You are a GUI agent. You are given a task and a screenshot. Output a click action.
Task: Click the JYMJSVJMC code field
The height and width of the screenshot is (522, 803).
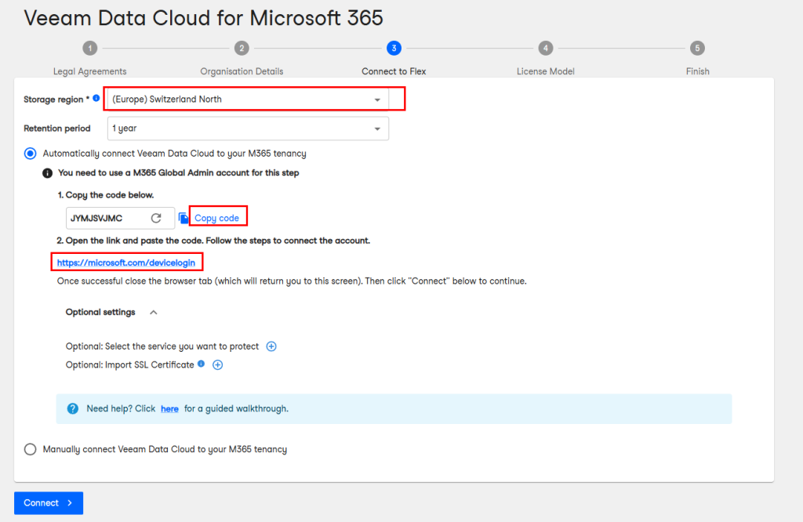click(x=120, y=218)
